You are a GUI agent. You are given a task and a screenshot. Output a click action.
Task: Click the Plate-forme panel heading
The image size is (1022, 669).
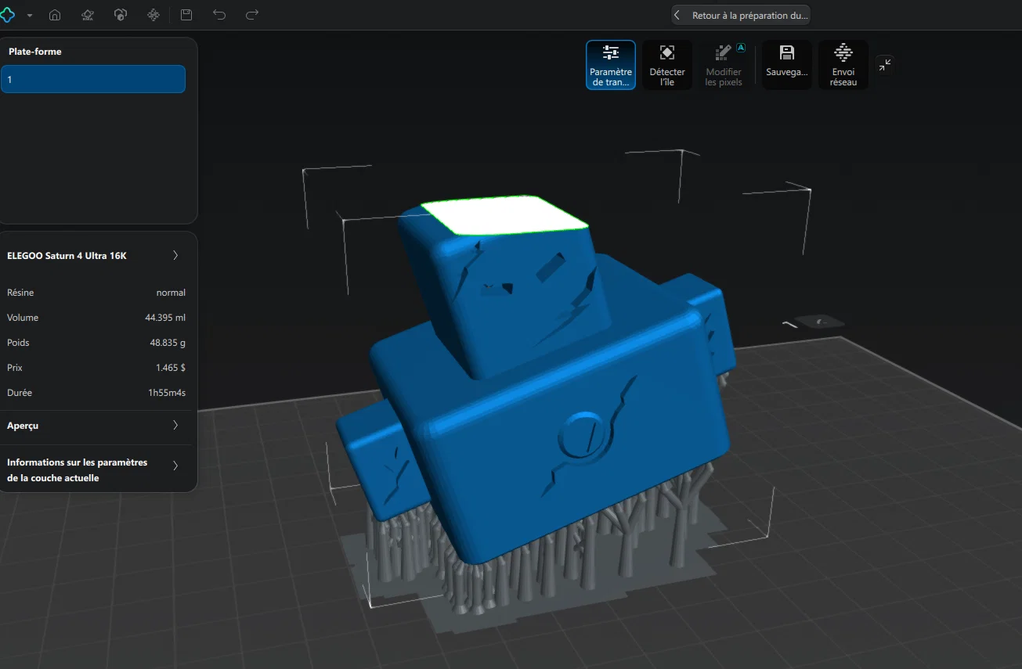[x=35, y=52]
